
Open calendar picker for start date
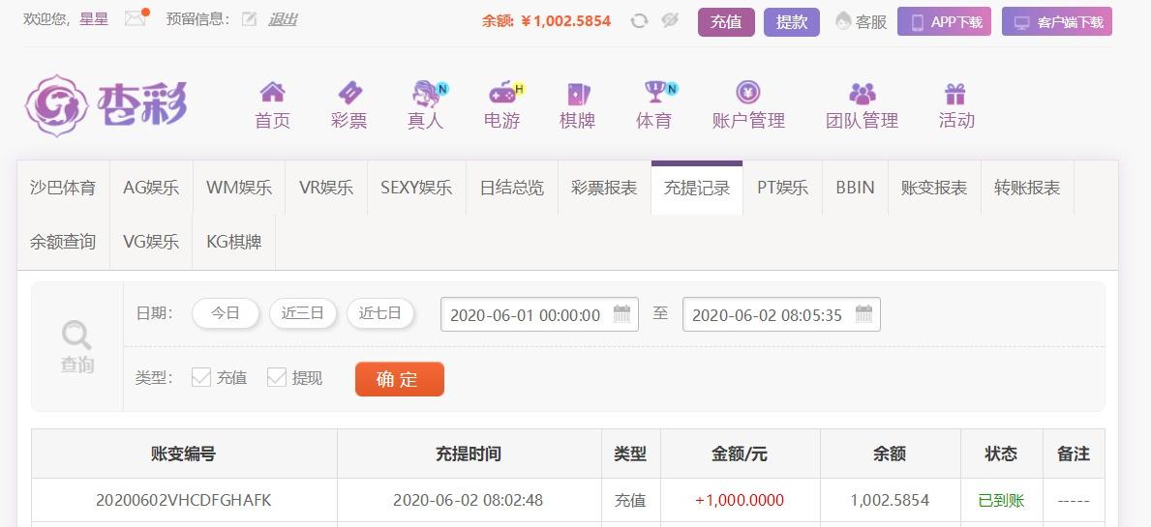[x=621, y=313]
